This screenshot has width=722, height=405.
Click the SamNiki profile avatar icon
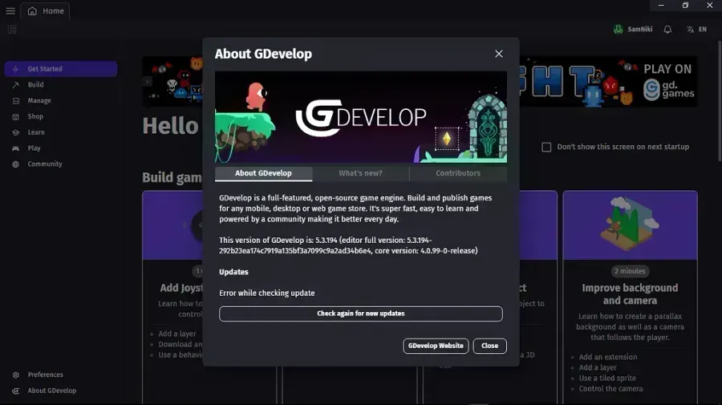618,30
